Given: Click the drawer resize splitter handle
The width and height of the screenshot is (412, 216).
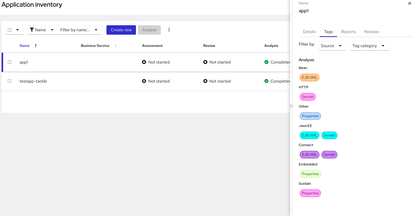Looking at the screenshot, I should (x=291, y=106).
